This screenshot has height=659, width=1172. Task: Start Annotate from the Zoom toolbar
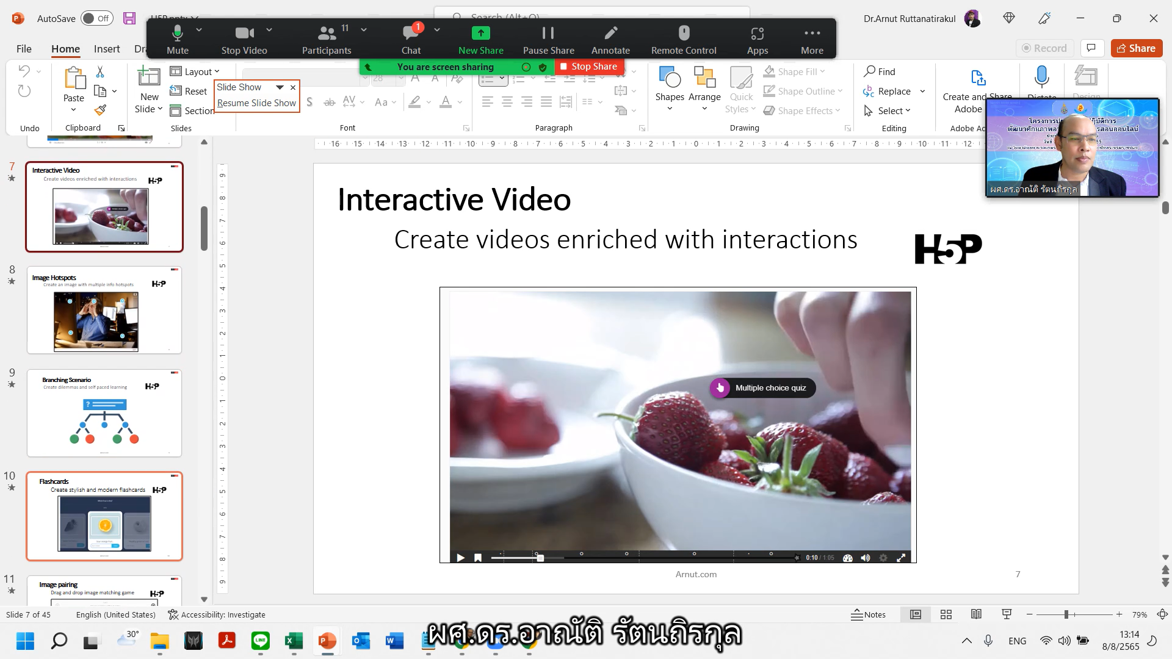tap(610, 38)
